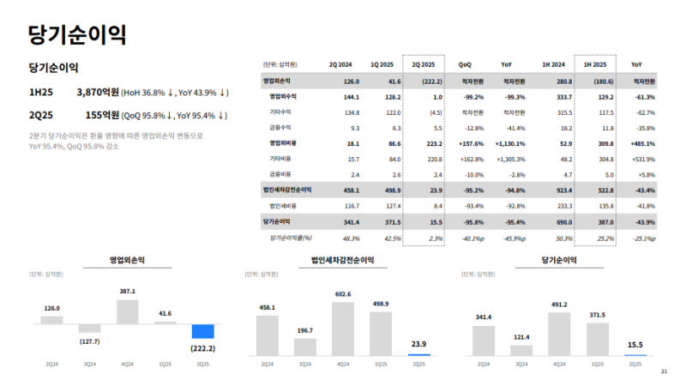Click the (222.2) value in the table

point(424,81)
